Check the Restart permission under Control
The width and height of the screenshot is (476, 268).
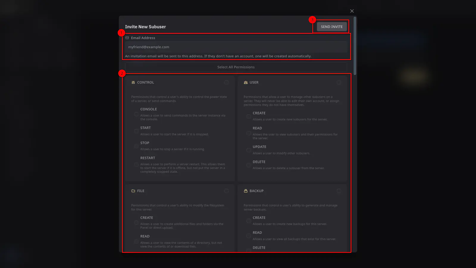136,165
